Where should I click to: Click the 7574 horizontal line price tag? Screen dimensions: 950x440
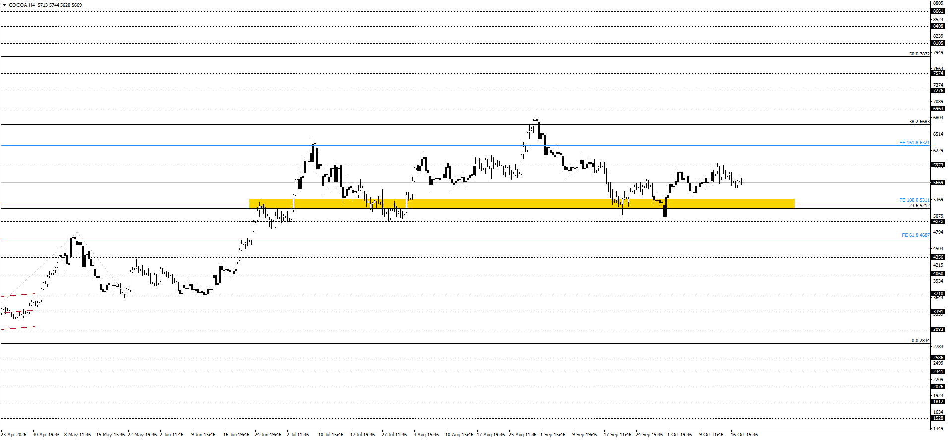click(938, 73)
